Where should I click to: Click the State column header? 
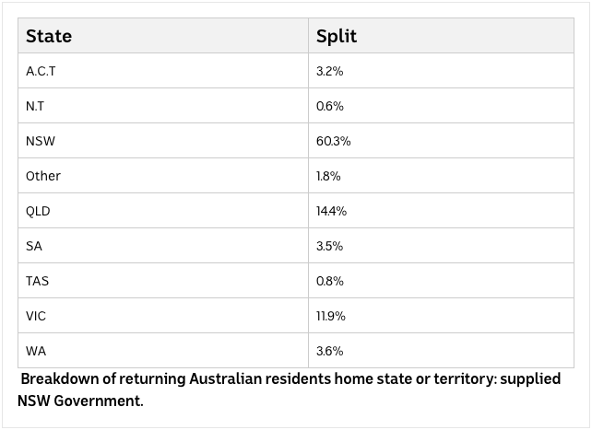[x=49, y=37]
